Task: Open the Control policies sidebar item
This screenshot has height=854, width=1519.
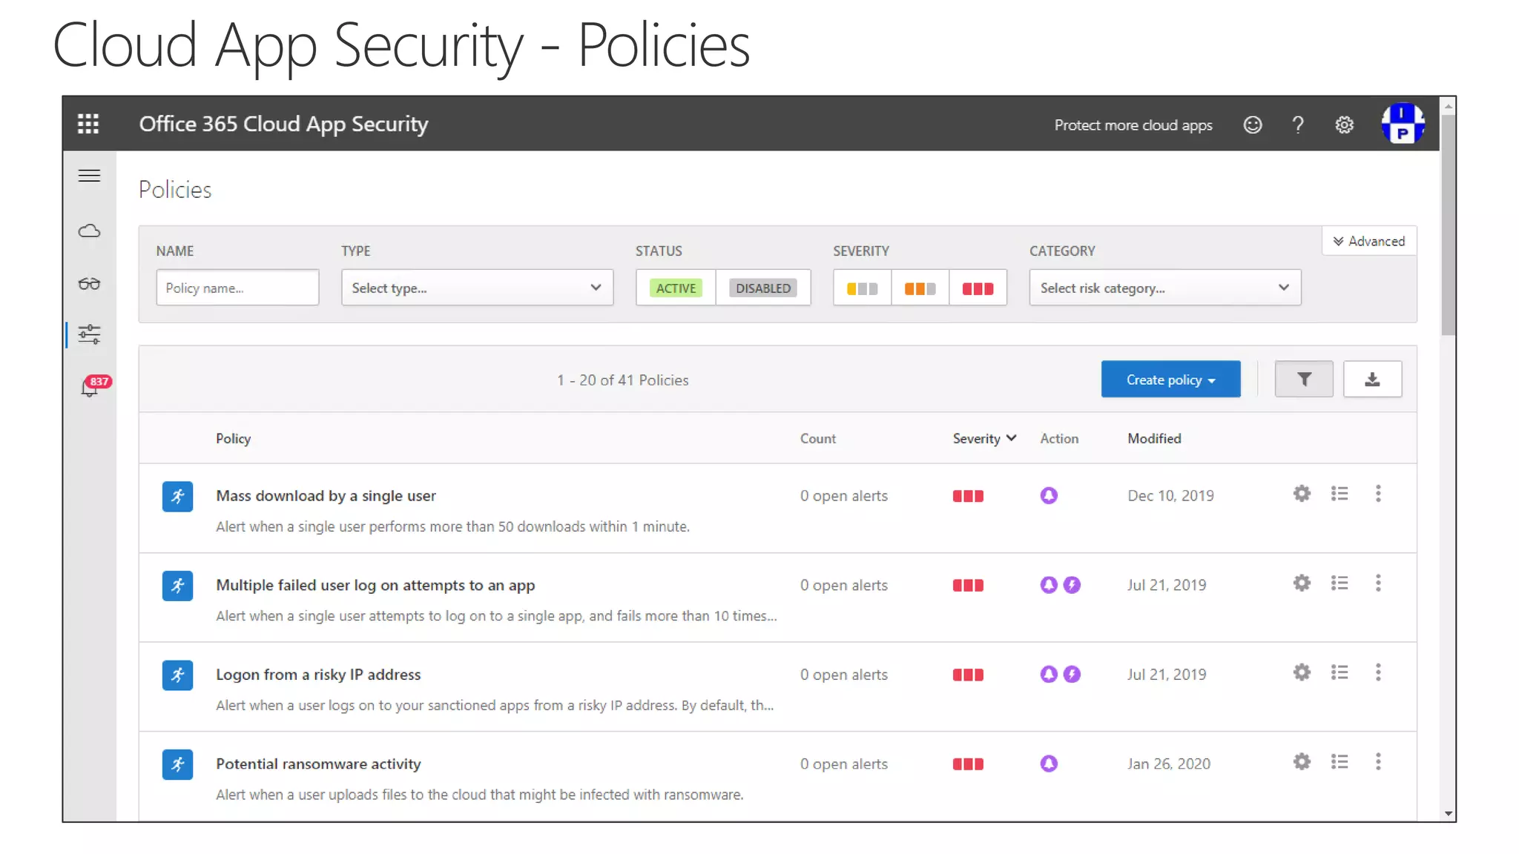Action: pos(89,335)
